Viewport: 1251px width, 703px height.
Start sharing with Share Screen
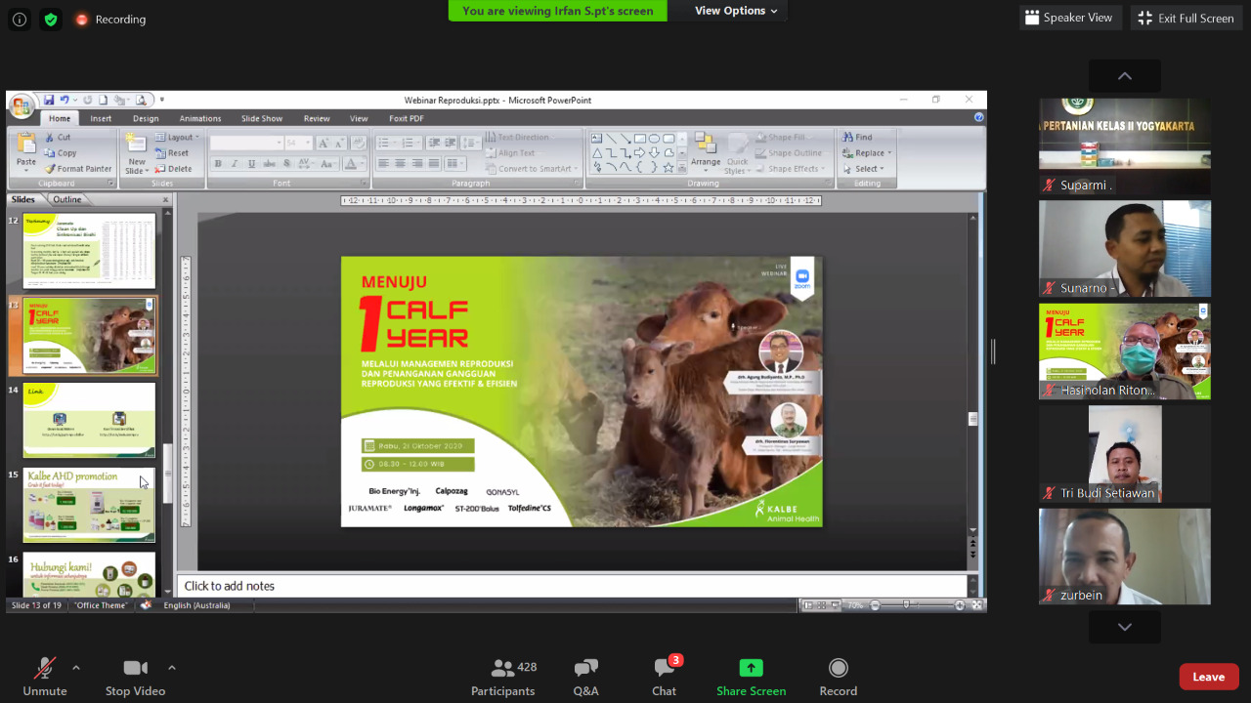(x=751, y=677)
